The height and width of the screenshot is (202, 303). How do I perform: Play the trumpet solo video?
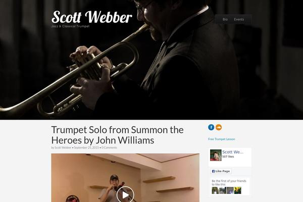[125, 195]
